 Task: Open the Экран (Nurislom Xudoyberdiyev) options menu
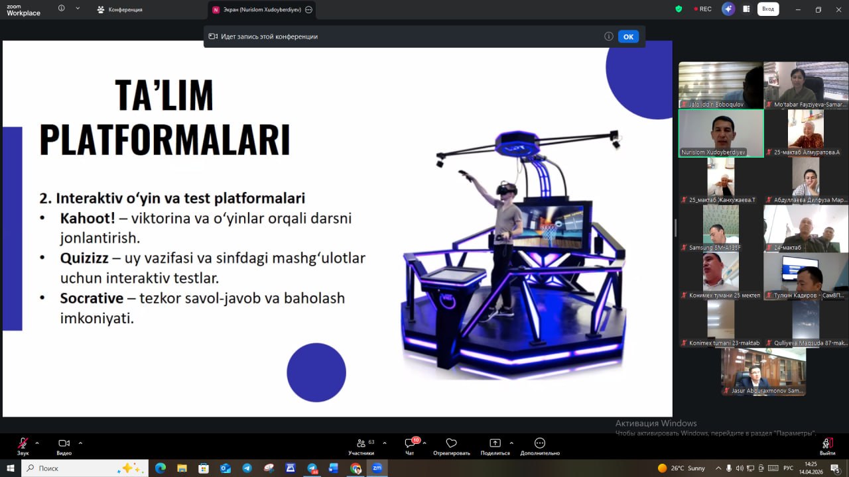pos(308,10)
